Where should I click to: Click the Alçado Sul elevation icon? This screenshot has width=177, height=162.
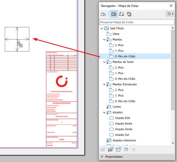pos(112,135)
